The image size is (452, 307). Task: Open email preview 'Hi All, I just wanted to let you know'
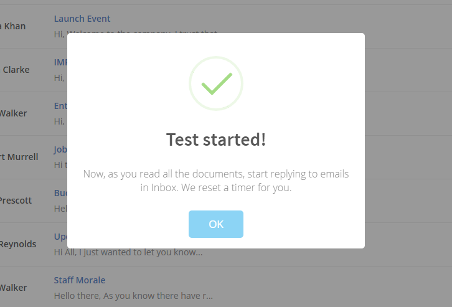coord(128,252)
